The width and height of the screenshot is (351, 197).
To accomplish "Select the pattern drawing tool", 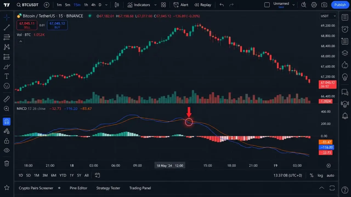I will [7, 47].
